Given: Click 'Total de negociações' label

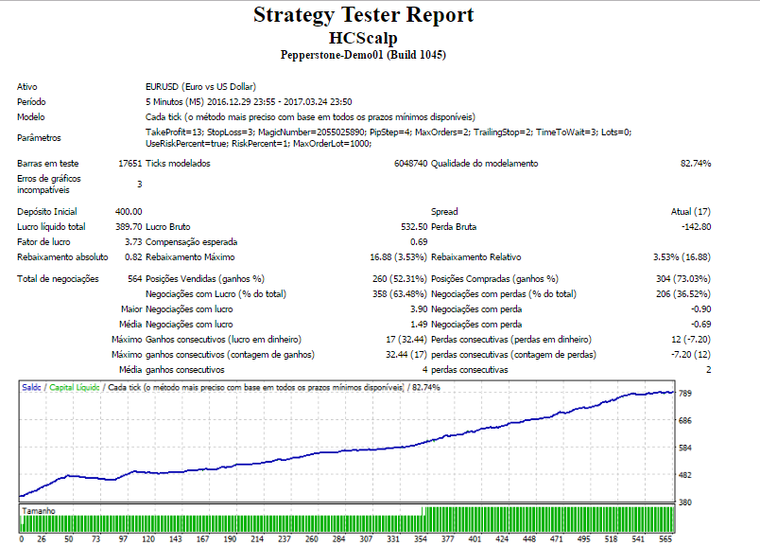Looking at the screenshot, I should tap(58, 279).
